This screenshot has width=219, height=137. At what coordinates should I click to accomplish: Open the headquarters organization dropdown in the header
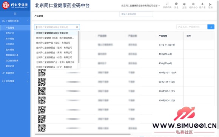(140, 6)
